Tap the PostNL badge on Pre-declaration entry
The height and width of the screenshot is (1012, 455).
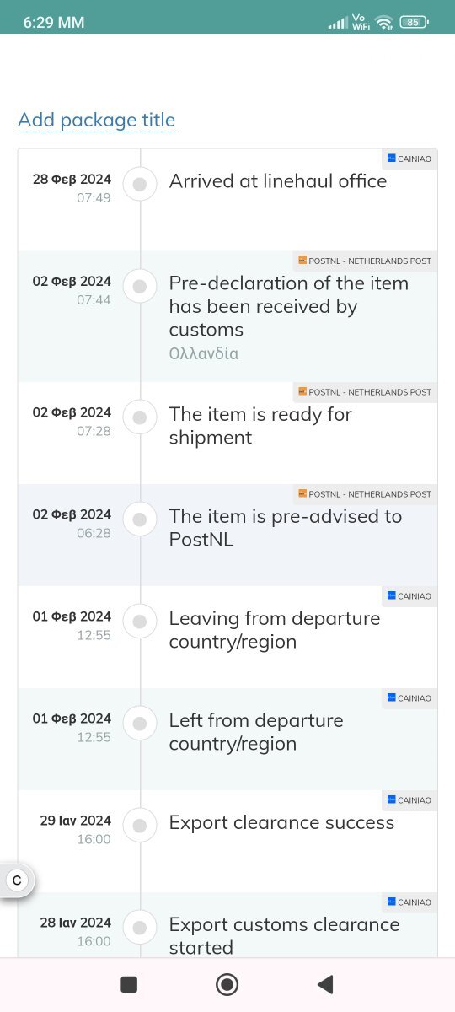tap(365, 261)
